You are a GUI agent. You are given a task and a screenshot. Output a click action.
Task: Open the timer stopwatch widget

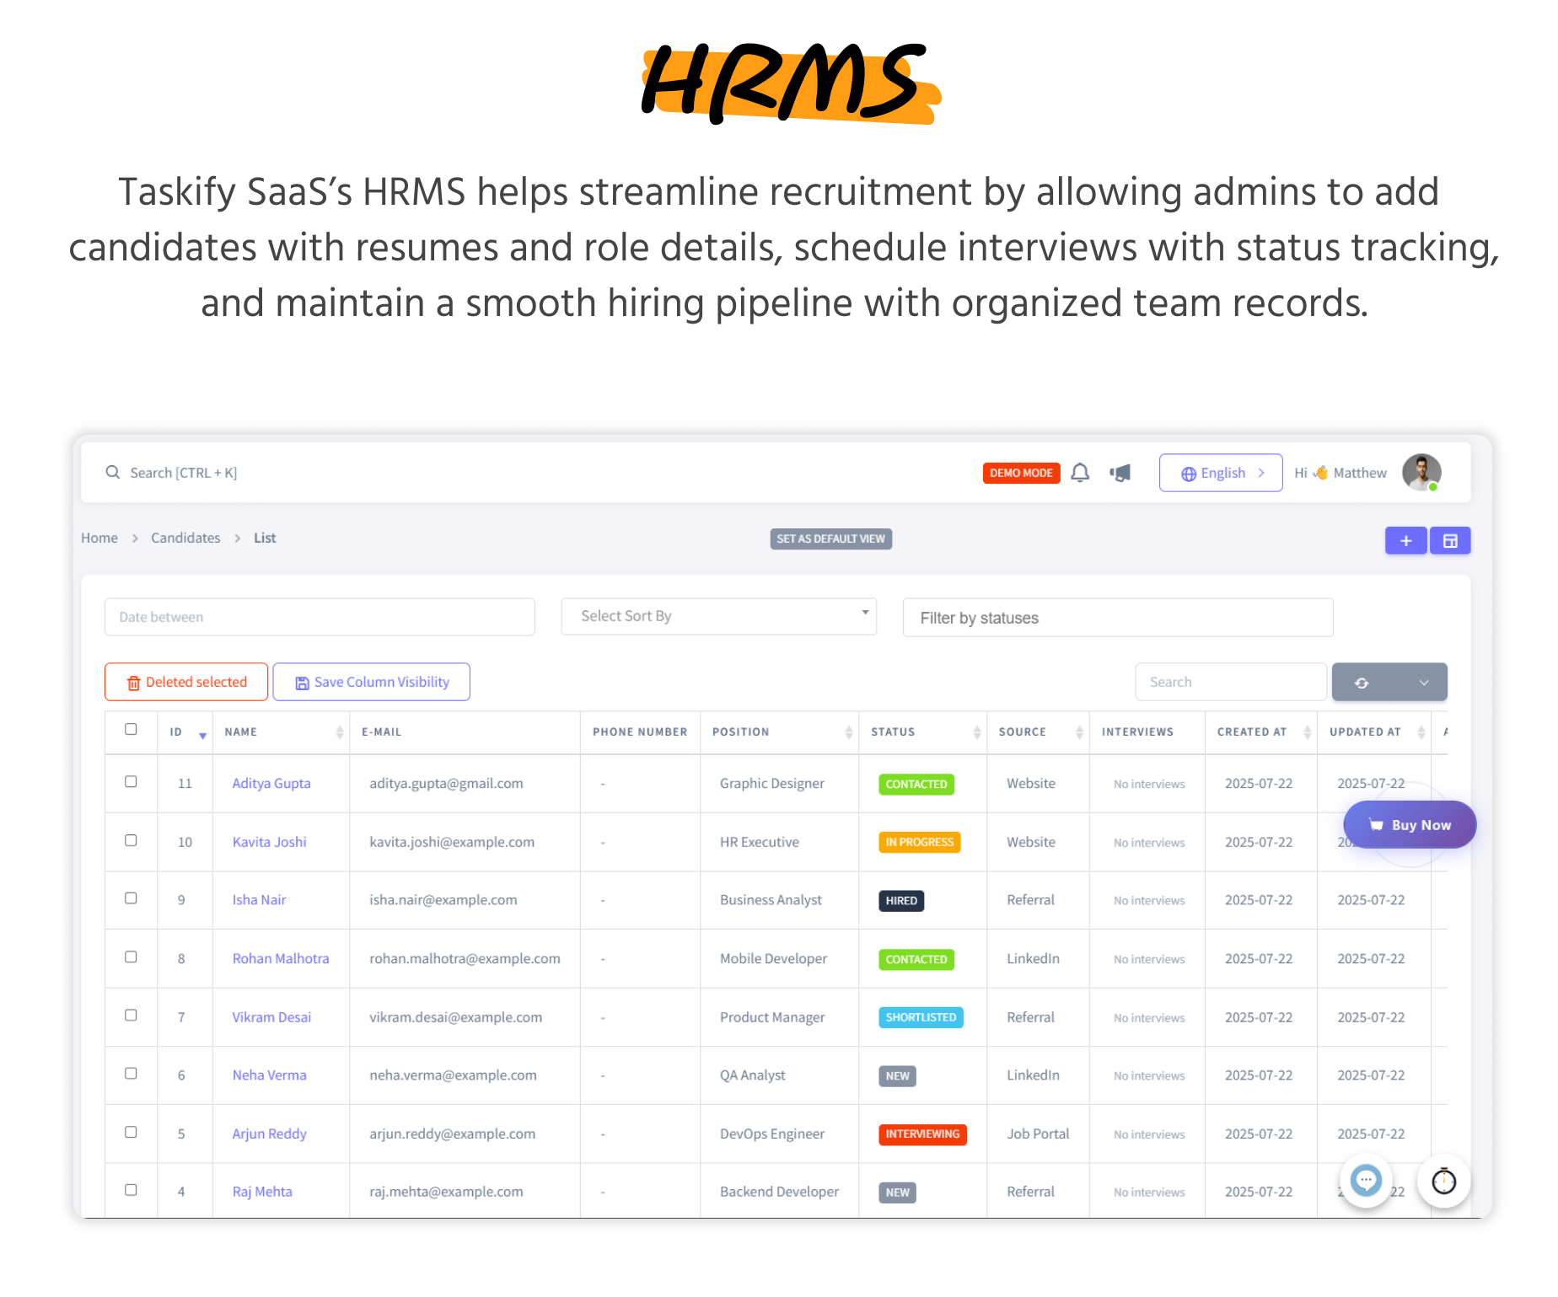(x=1443, y=1181)
